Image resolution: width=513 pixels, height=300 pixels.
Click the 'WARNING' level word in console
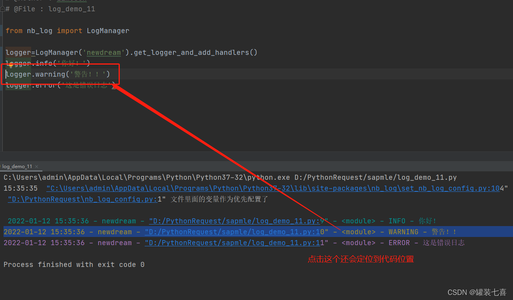[403, 232]
